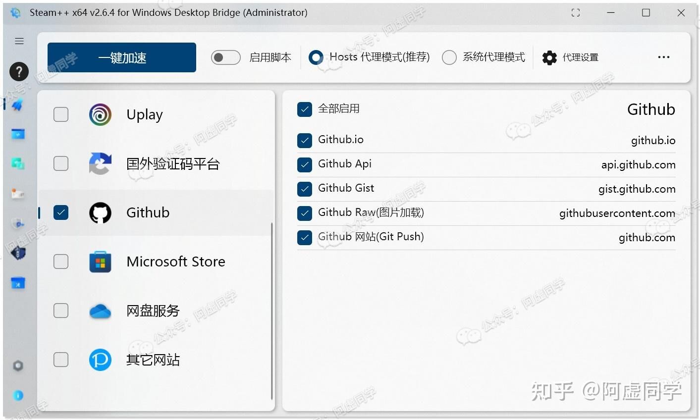Select 网盘服务 in the service list
Viewport: 700px width, 420px height.
(x=153, y=311)
